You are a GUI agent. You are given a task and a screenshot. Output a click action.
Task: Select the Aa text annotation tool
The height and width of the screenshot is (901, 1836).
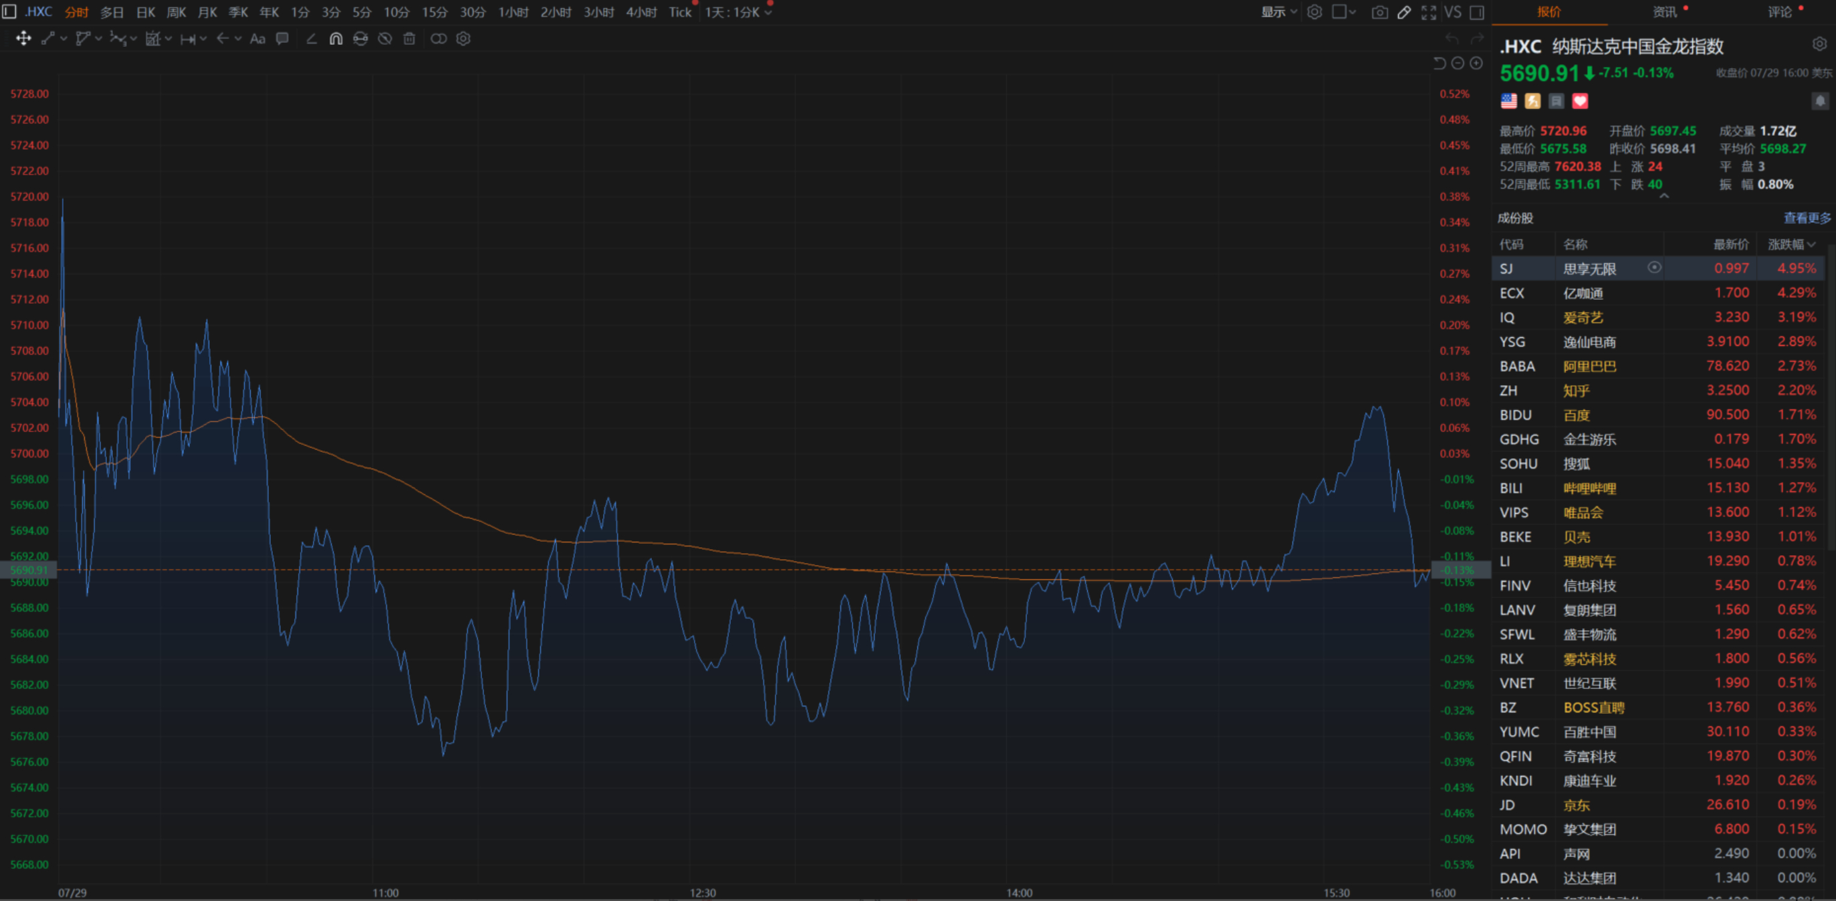tap(257, 39)
